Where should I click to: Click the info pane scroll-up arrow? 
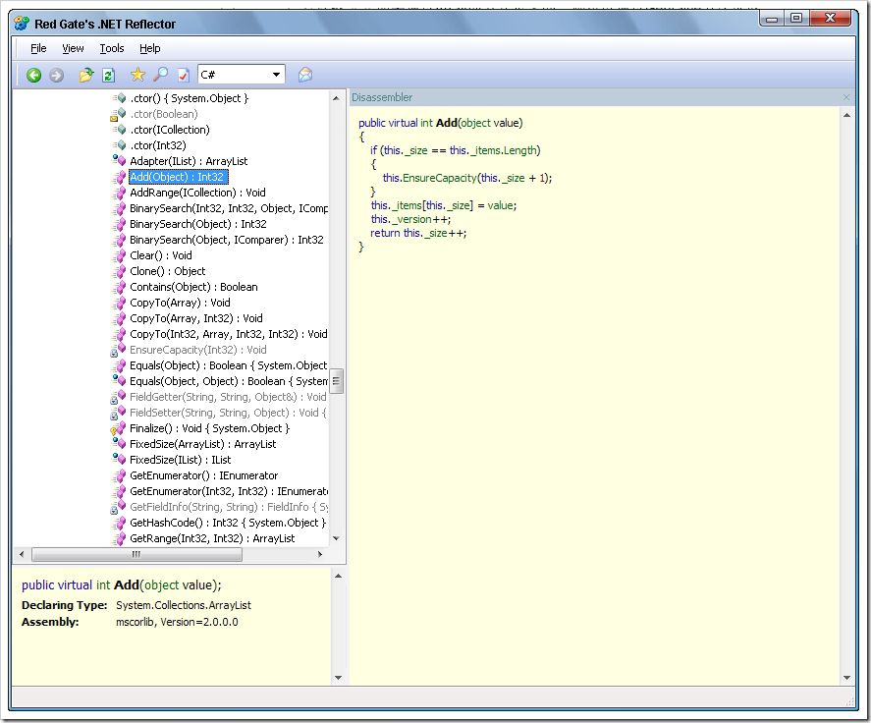[339, 576]
